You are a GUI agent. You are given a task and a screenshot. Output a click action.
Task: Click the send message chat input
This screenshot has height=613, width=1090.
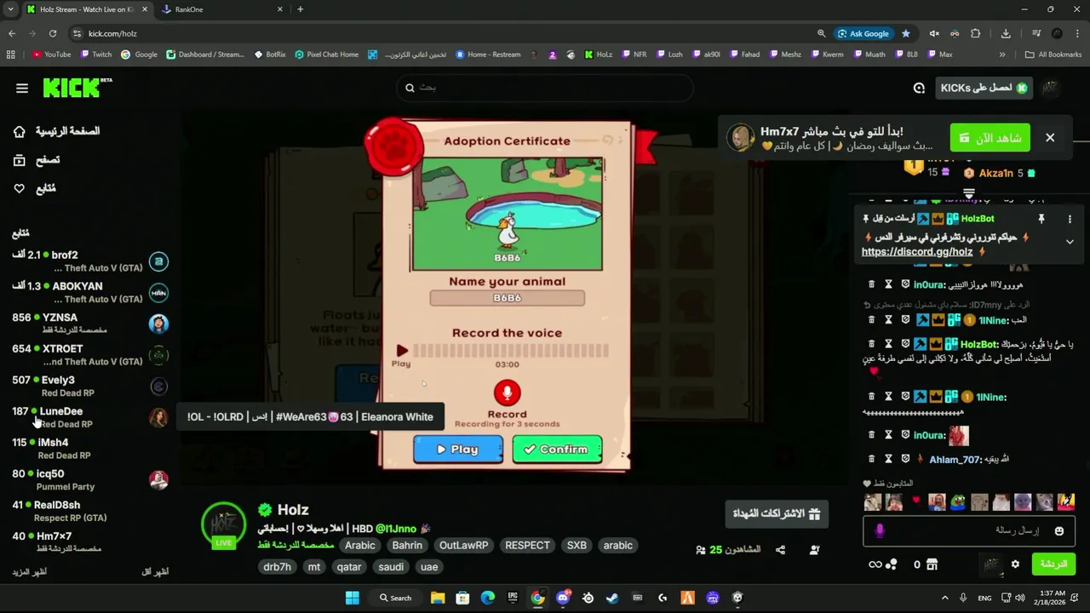(968, 530)
